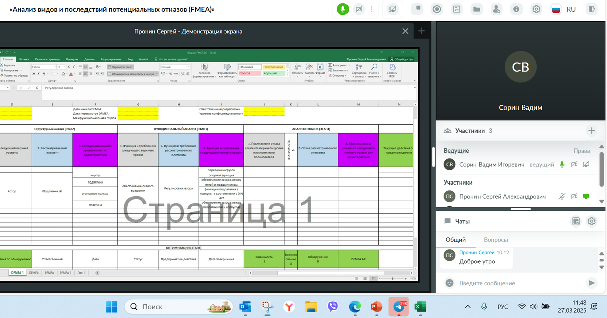Pick the Хороший cell style swatch
This screenshot has height=318, width=607.
pos(273,73)
